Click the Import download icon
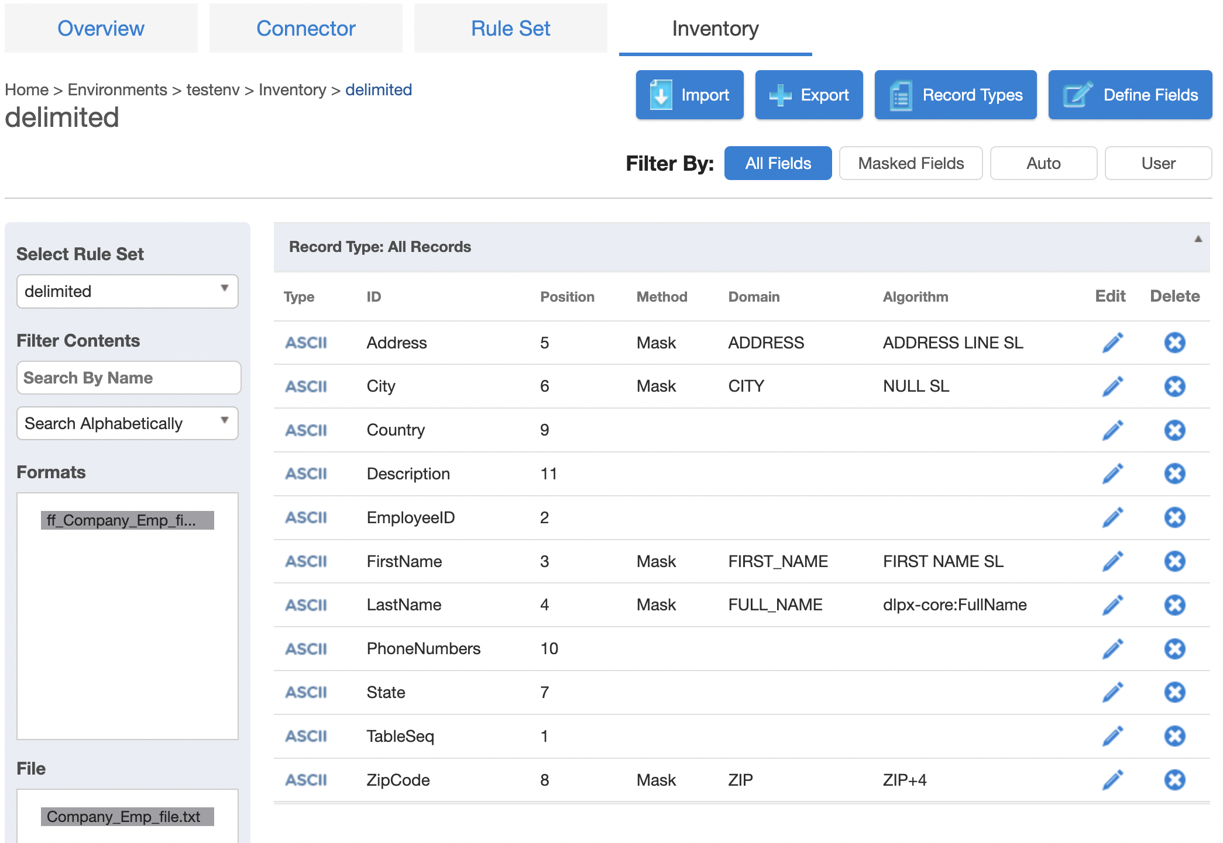The height and width of the screenshot is (843, 1223). click(661, 95)
